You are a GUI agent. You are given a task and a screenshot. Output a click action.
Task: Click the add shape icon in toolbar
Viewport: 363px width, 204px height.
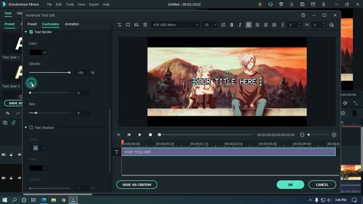pyautogui.click(x=128, y=25)
